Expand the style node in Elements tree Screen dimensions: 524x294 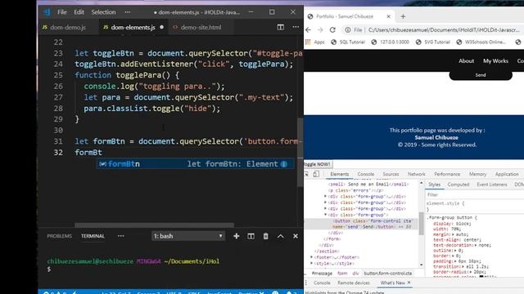click(312, 263)
